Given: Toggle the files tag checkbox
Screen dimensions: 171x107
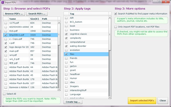Looking at the screenshot, I should (66, 54).
